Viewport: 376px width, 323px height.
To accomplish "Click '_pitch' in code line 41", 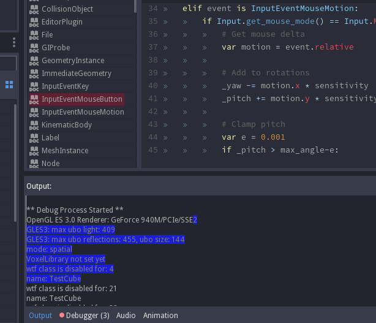I will click(x=236, y=99).
